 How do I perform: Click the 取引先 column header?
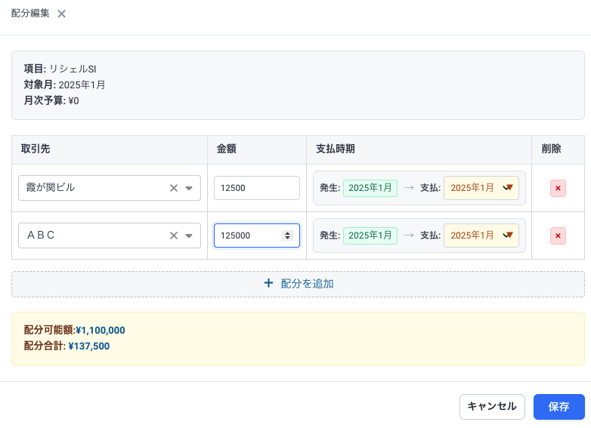point(36,149)
